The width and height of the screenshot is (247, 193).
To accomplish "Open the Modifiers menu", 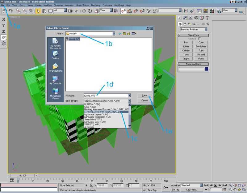I will point(48,5).
